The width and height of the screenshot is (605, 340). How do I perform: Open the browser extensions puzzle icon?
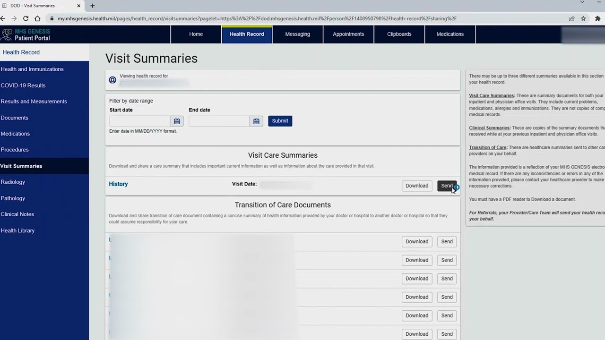click(597, 18)
